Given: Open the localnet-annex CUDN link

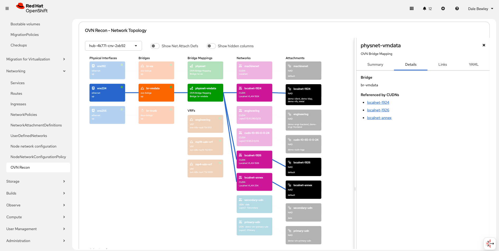Looking at the screenshot, I should [379, 118].
